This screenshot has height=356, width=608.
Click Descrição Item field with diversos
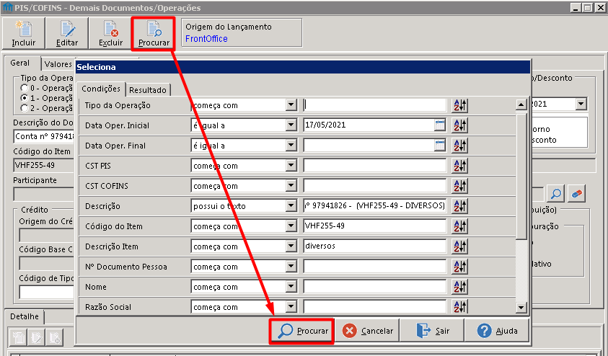(x=375, y=246)
